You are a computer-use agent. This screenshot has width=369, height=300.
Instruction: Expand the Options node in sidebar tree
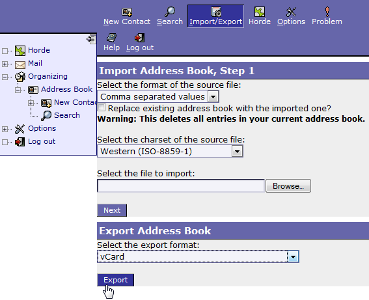5,129
